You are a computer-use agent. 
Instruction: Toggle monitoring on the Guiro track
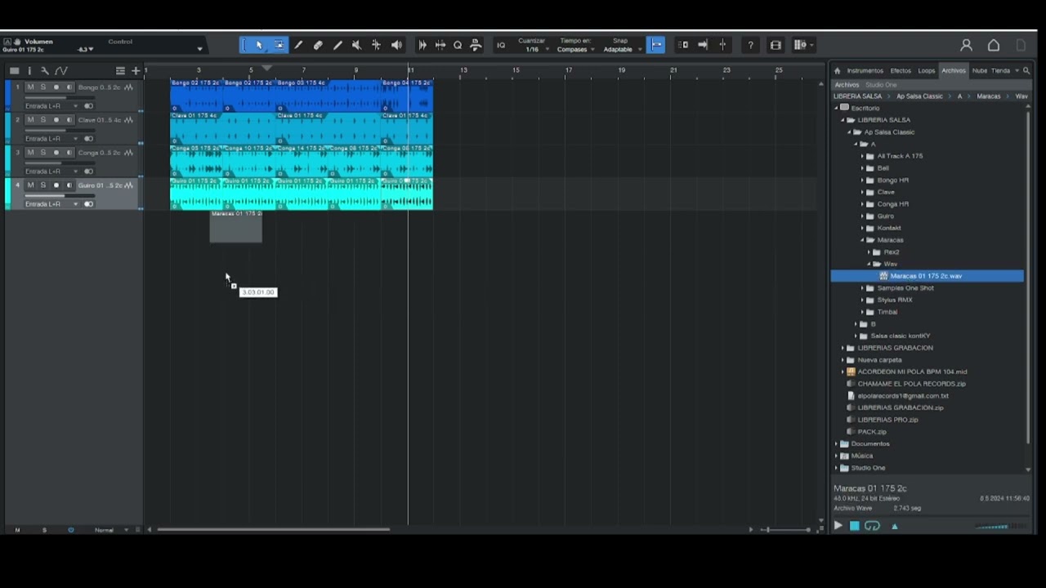click(x=69, y=185)
